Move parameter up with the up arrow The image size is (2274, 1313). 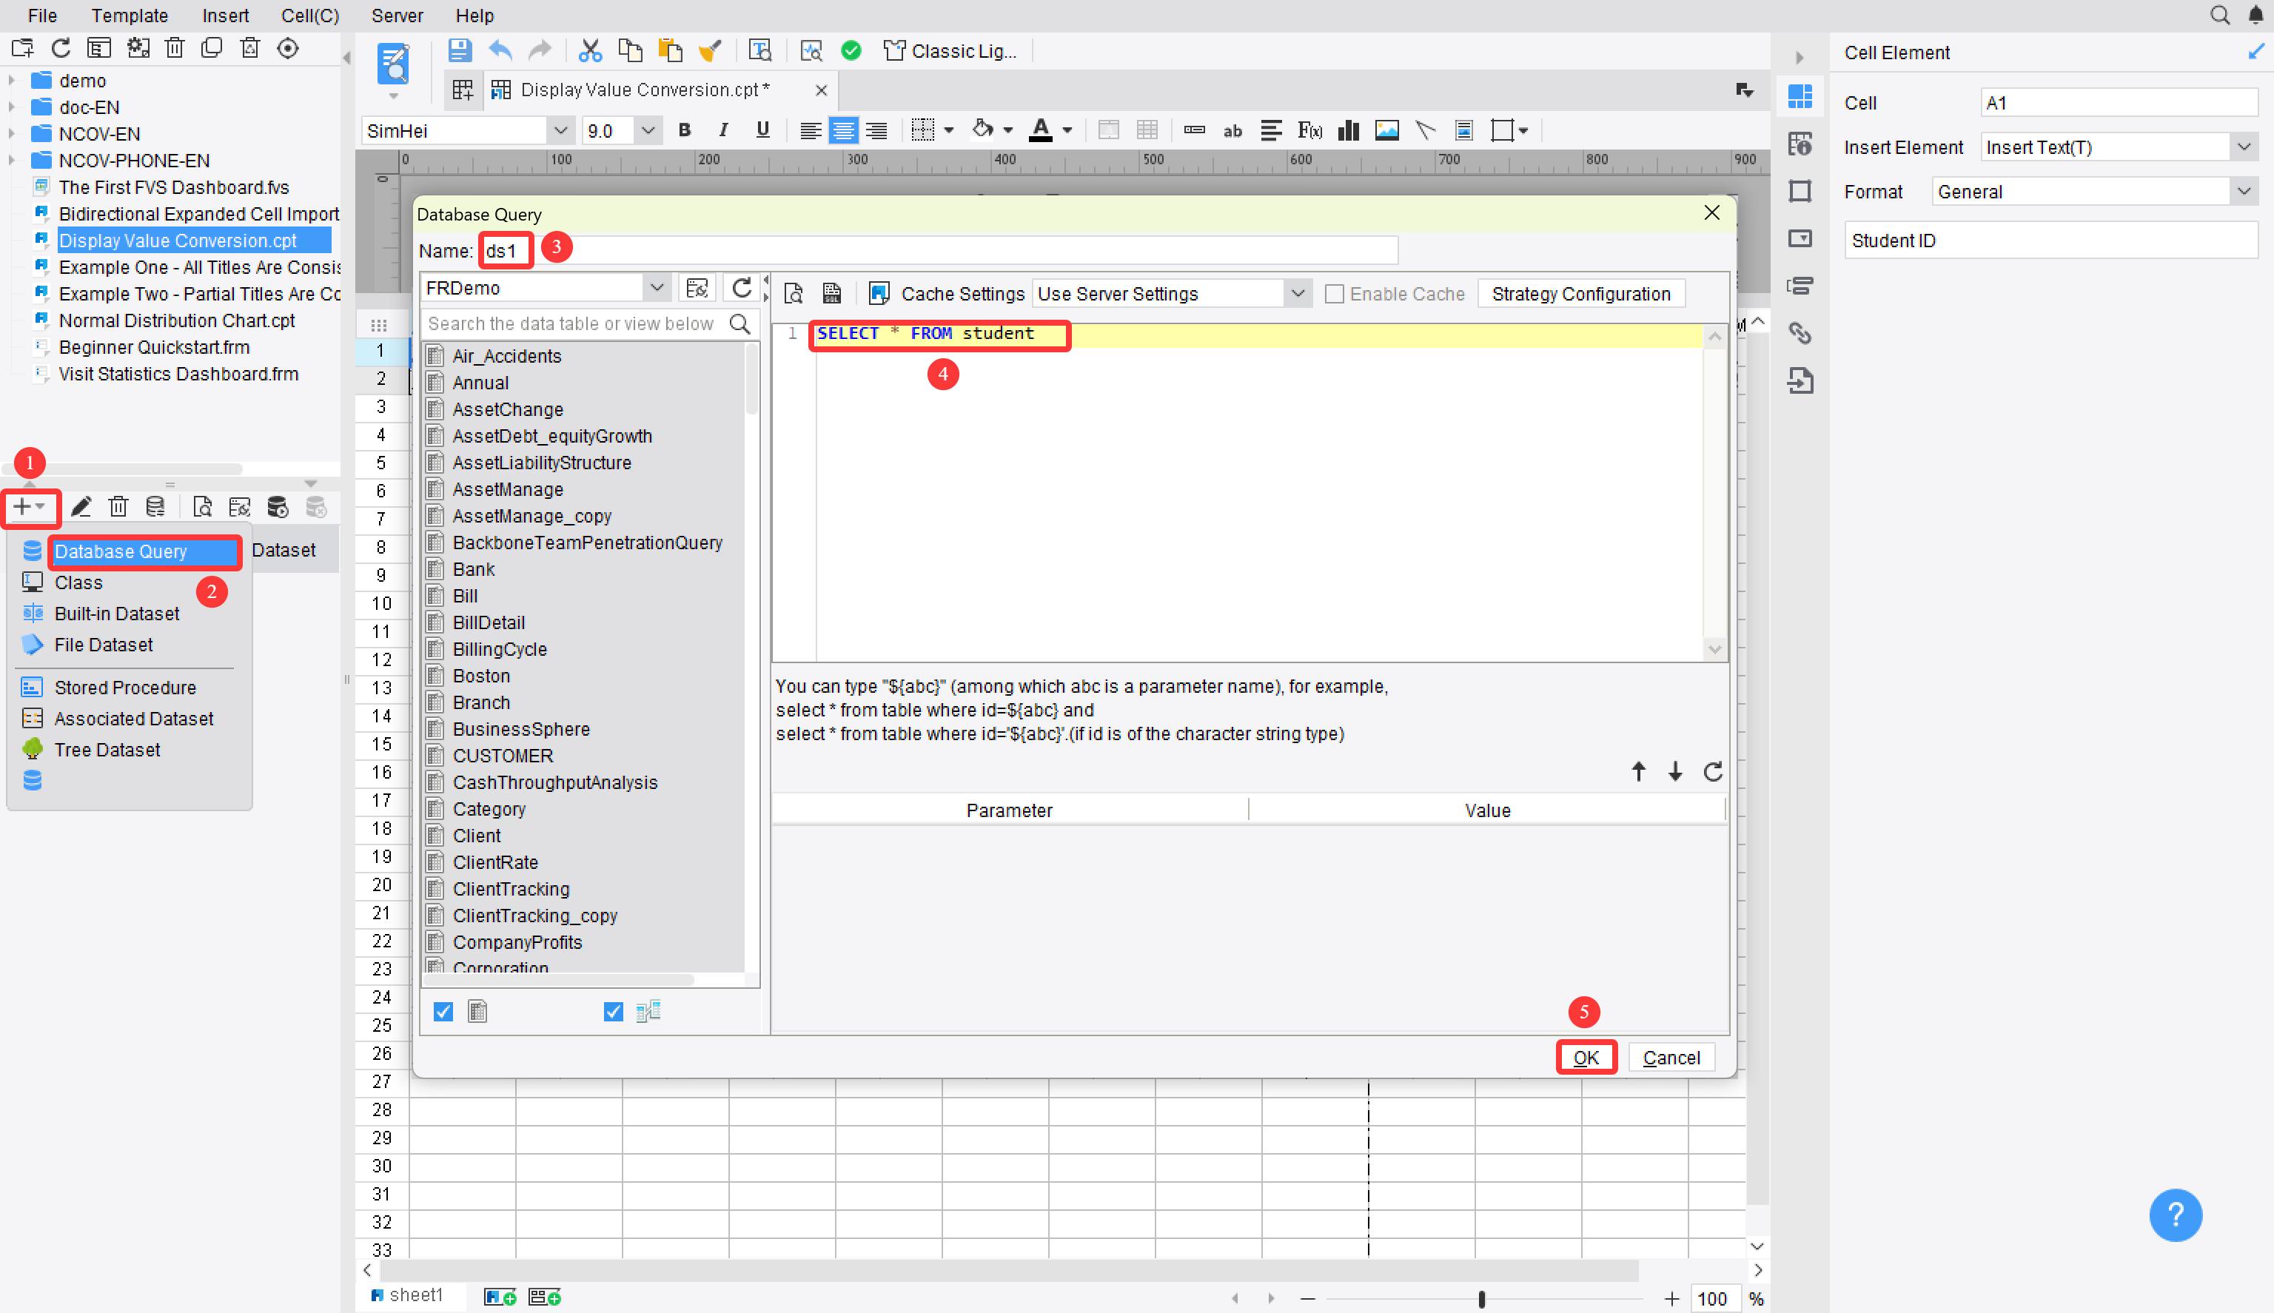click(1638, 771)
